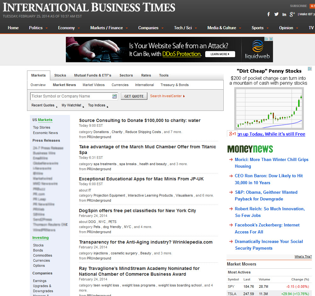Open the Currencies sub-tab under Markets
Viewport: 315px width, 296px height.
click(120, 85)
